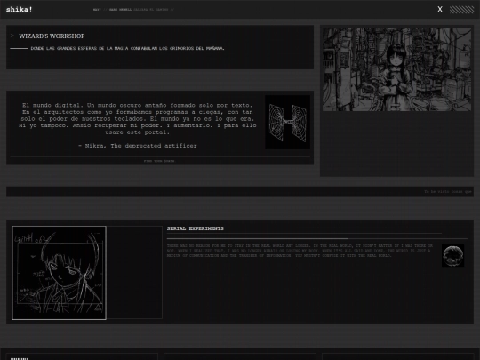480x360 pixels.
Task: Click the Wizard's Workshop heading
Action: (52, 36)
